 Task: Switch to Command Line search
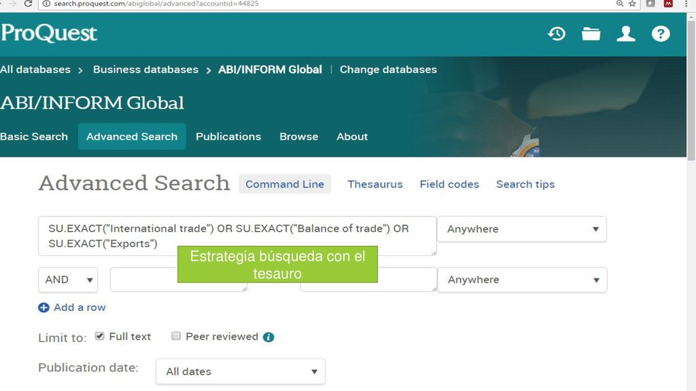click(x=285, y=184)
